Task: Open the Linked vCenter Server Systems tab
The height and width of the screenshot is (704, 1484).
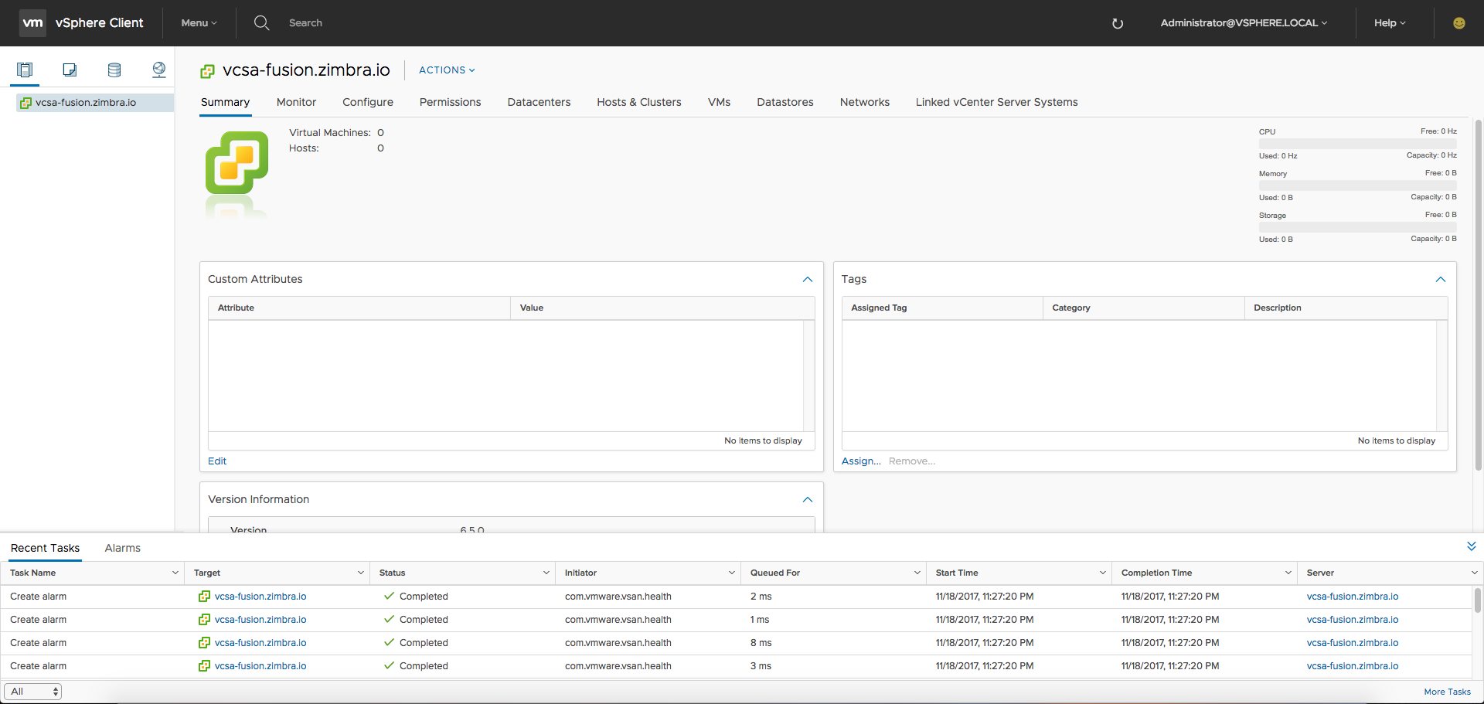Action: tap(997, 102)
